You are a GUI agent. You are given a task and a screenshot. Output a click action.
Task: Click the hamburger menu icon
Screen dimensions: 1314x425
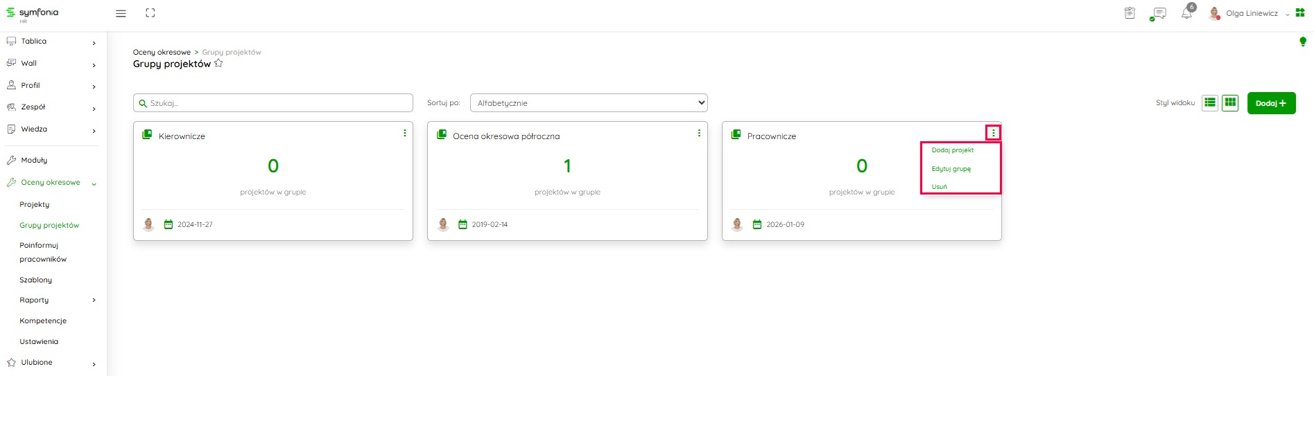(121, 13)
